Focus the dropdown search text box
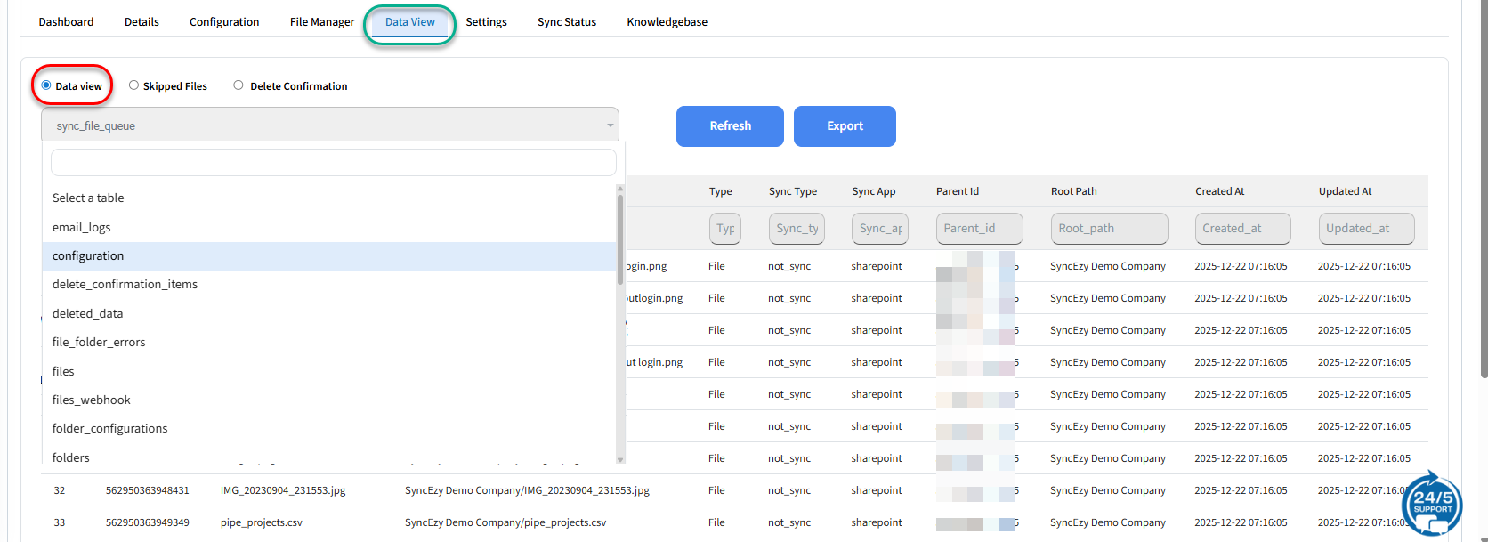This screenshot has height=542, width=1488. pyautogui.click(x=334, y=163)
